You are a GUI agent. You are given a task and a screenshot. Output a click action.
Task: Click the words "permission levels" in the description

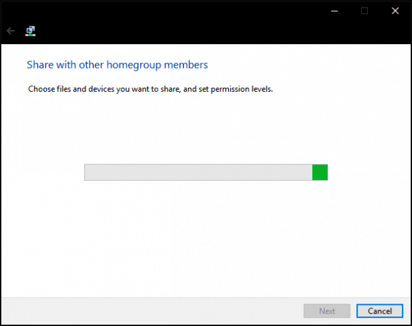tap(242, 89)
